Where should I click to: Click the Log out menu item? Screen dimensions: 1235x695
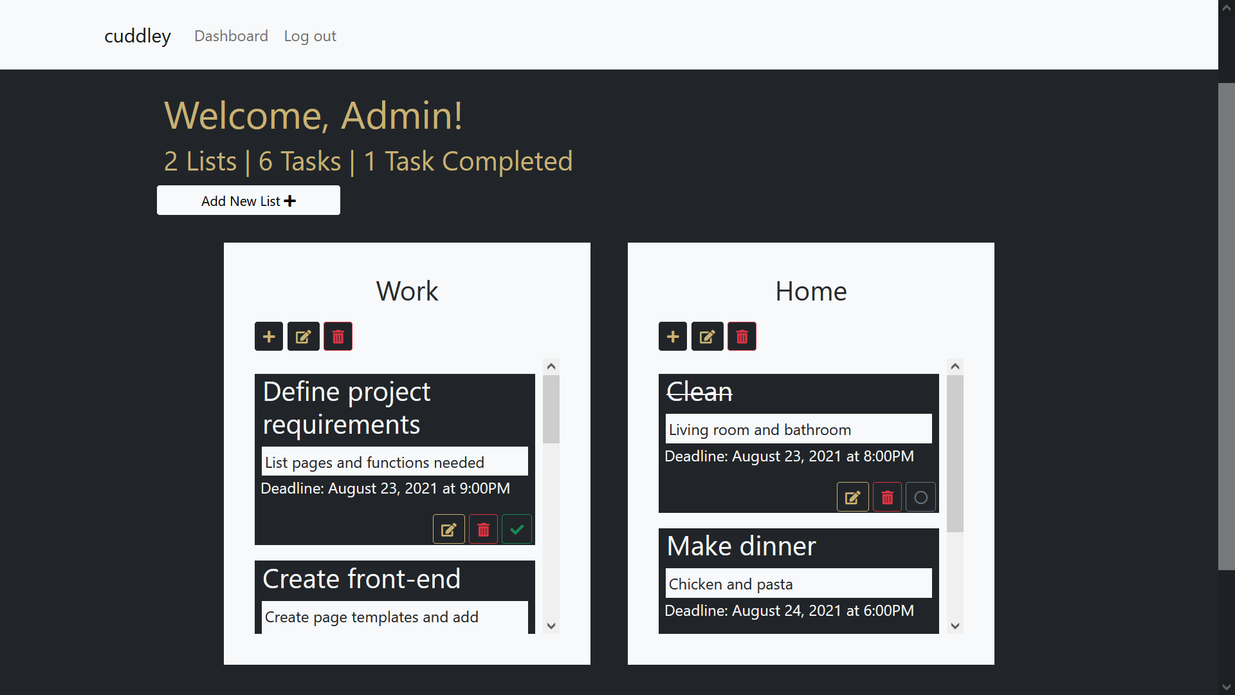tap(311, 35)
